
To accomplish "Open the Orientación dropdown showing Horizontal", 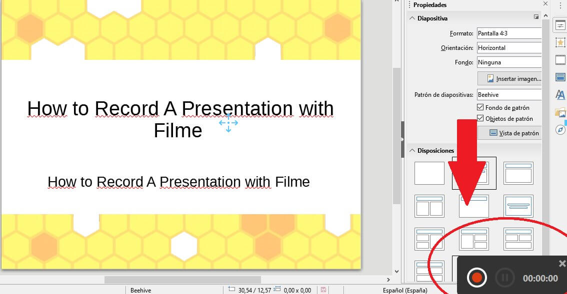I will (509, 48).
